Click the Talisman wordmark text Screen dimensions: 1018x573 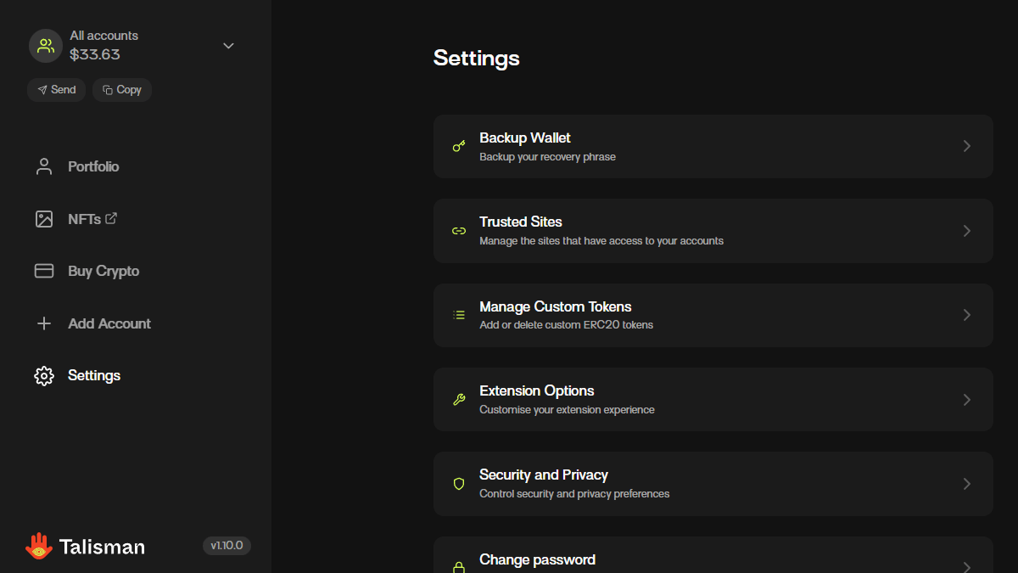[x=102, y=547]
